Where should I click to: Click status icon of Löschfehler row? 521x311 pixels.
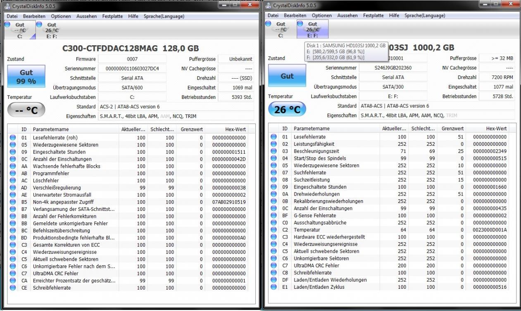point(13,180)
